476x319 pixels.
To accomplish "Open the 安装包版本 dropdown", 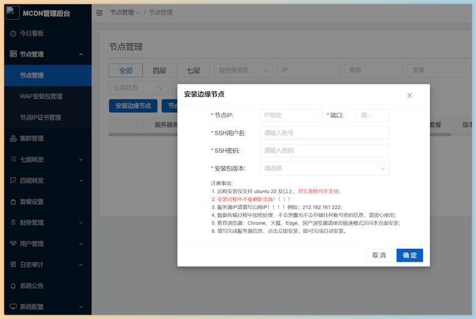I will click(324, 168).
